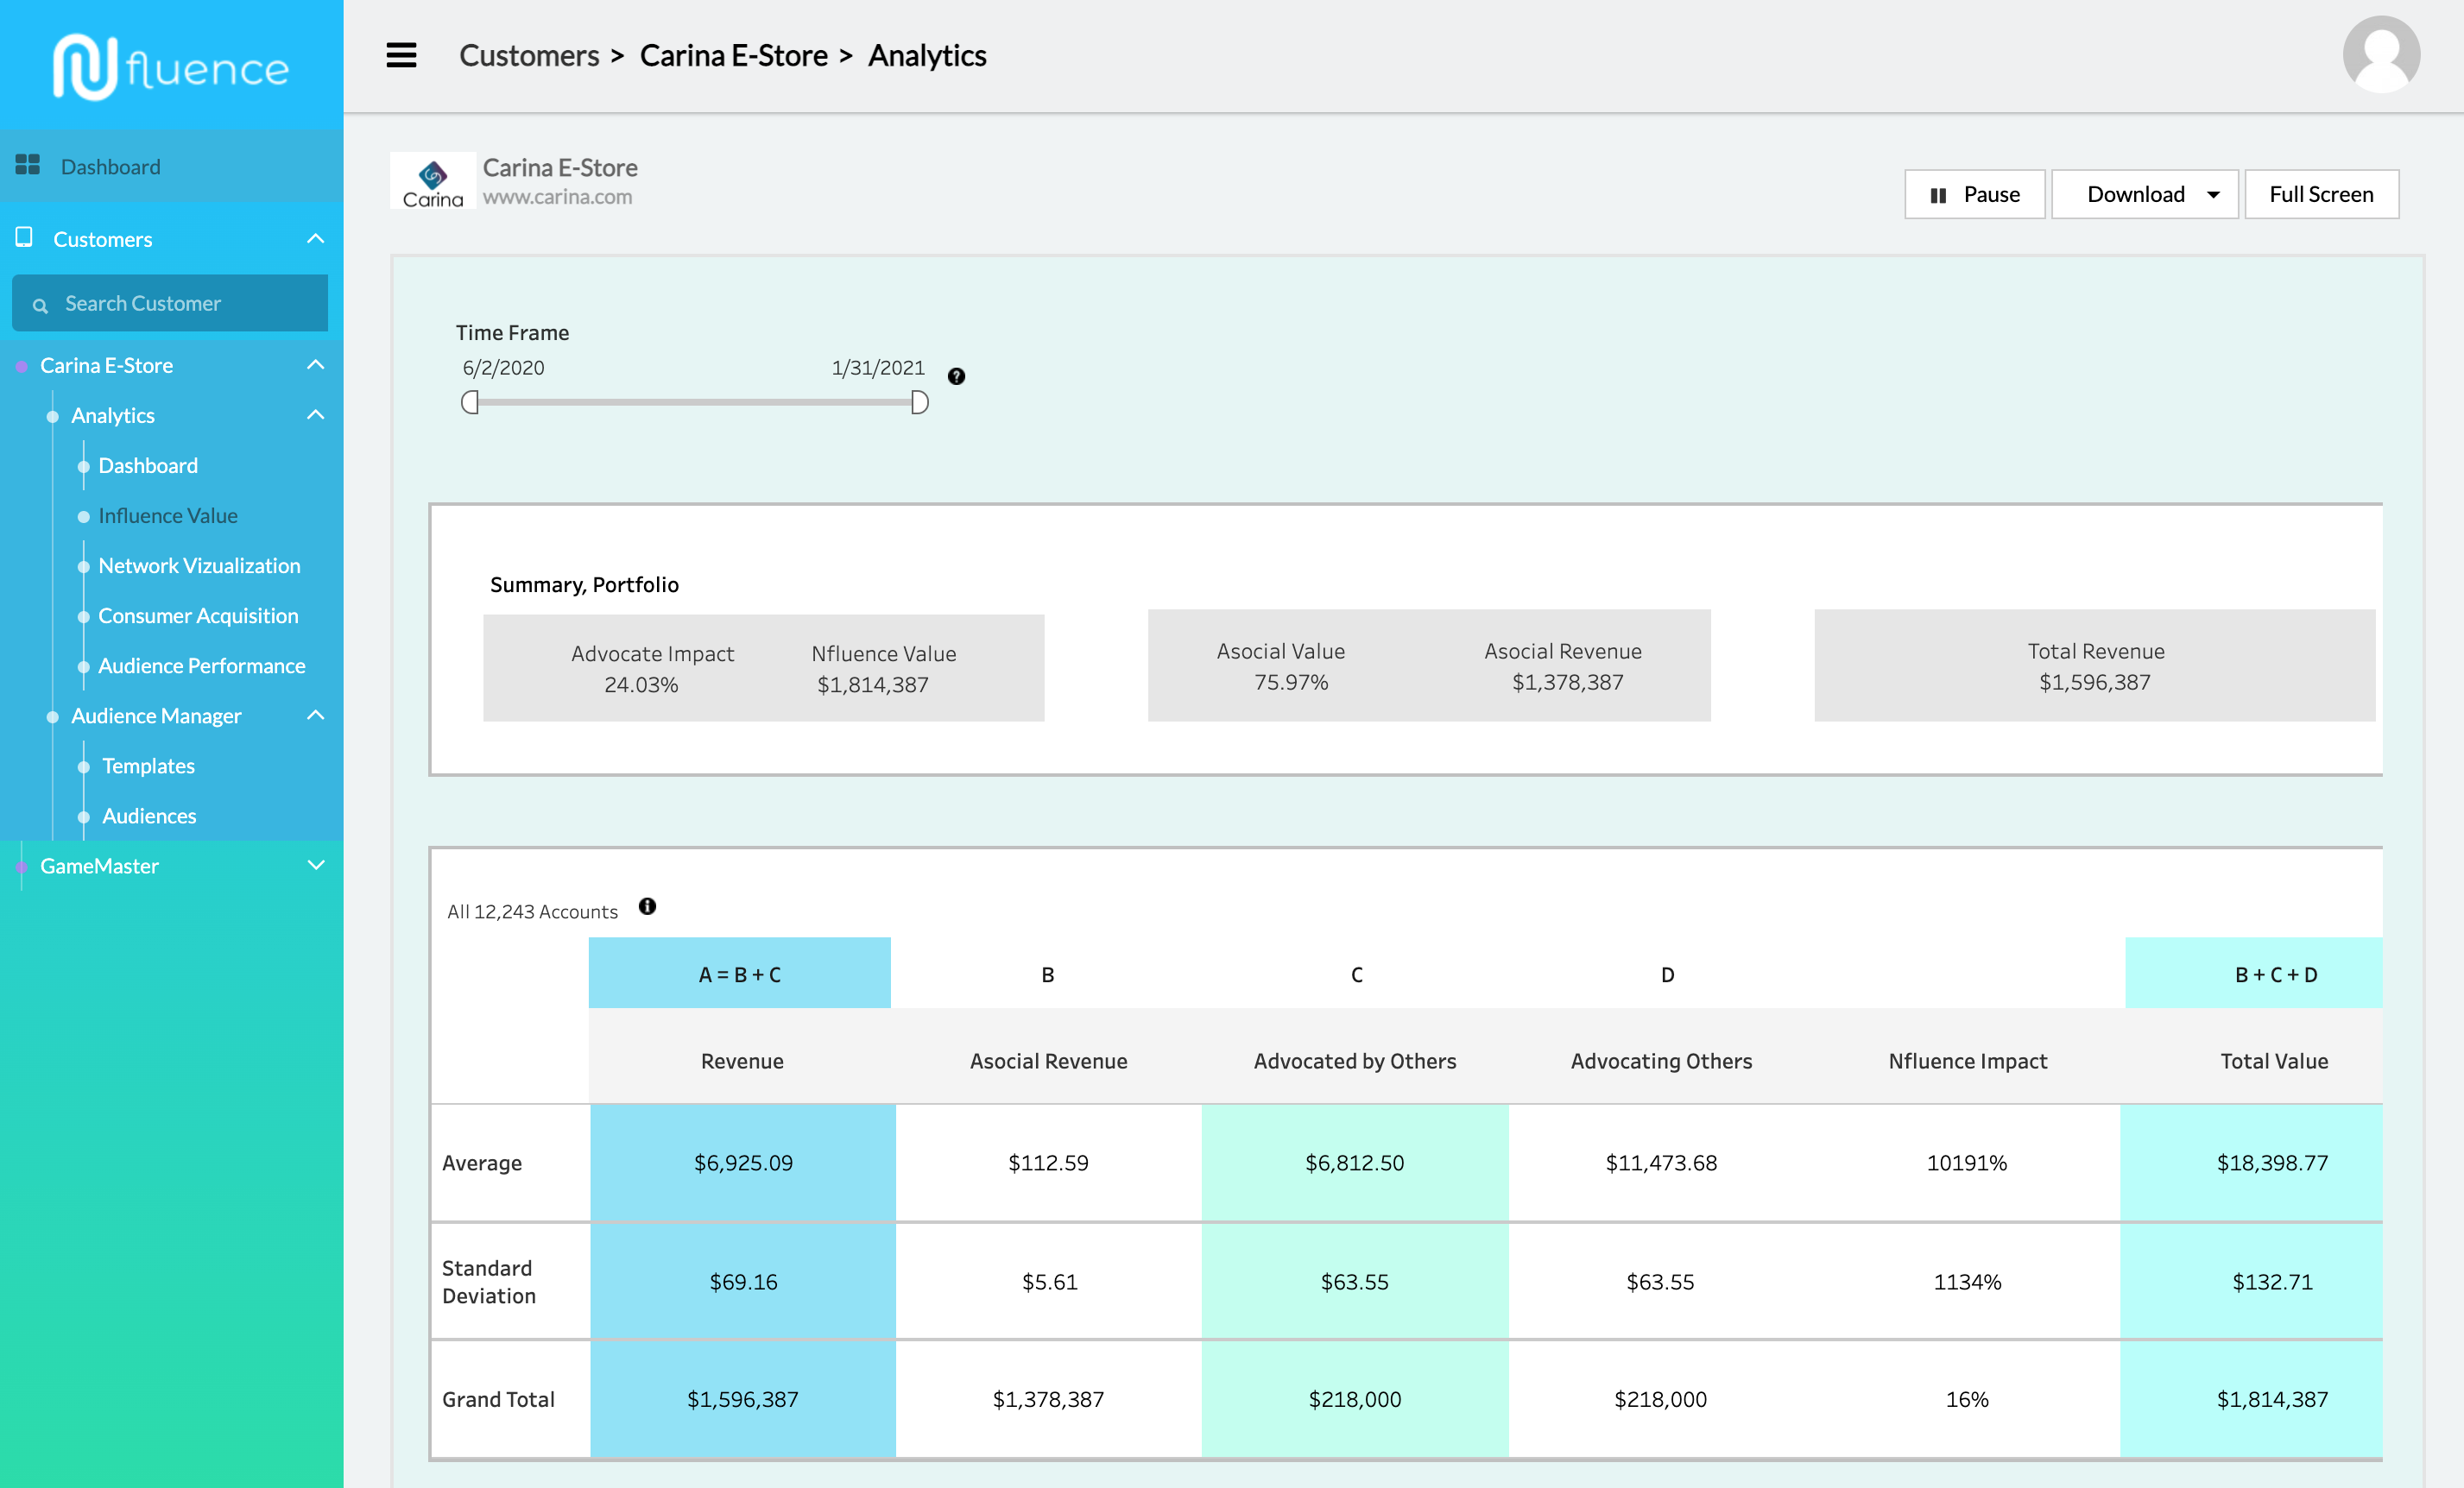Click the user profile avatar
This screenshot has width=2464, height=1488.
pyautogui.click(x=2380, y=55)
